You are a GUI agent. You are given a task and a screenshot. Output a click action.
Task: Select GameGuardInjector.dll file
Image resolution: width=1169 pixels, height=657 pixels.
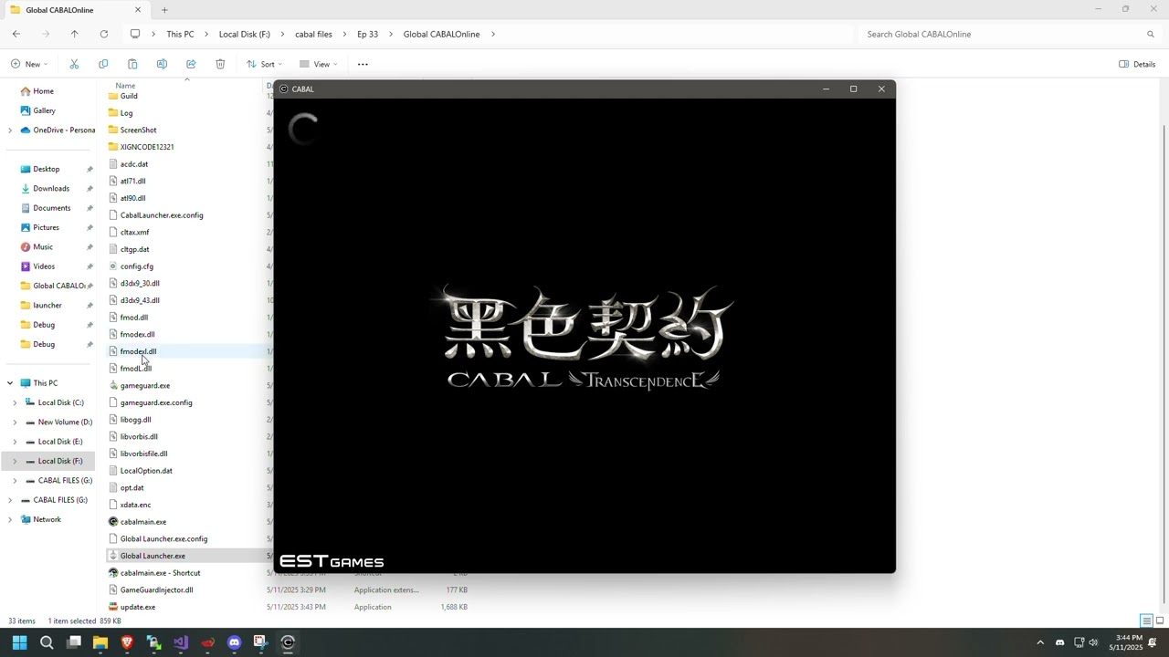[x=156, y=589]
